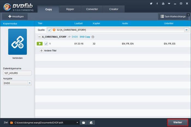The image size is (191, 127).
Task: Open the YouTube link icon
Action: pyautogui.click(x=163, y=4)
